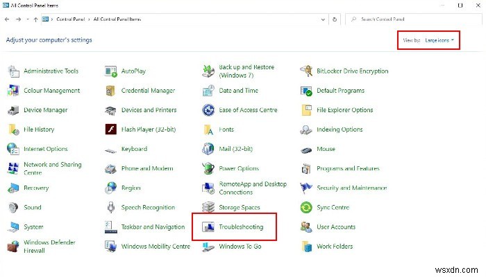Open the Recovery icon
Screen dimensions: 486x277
coord(13,188)
